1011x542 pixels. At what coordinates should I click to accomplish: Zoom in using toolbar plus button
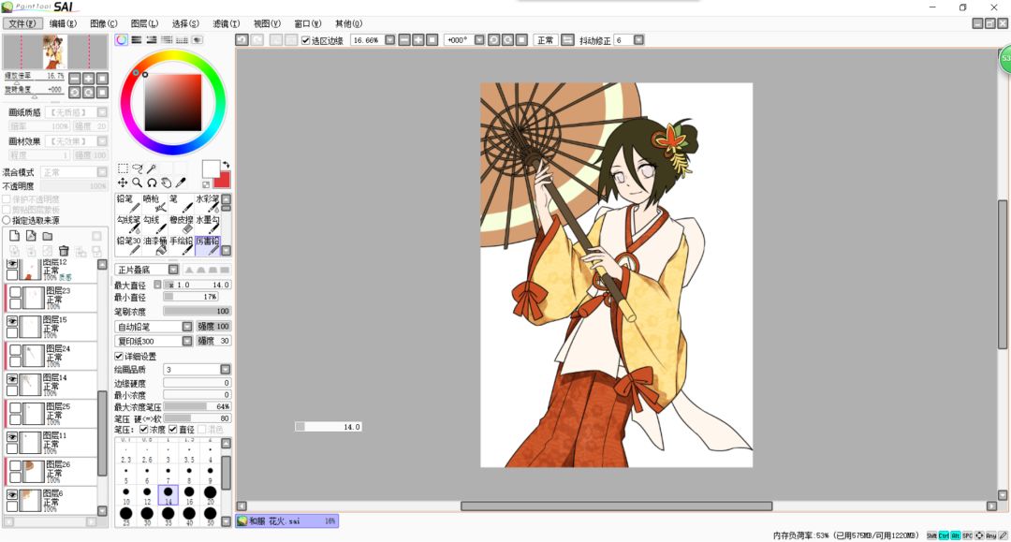click(418, 40)
